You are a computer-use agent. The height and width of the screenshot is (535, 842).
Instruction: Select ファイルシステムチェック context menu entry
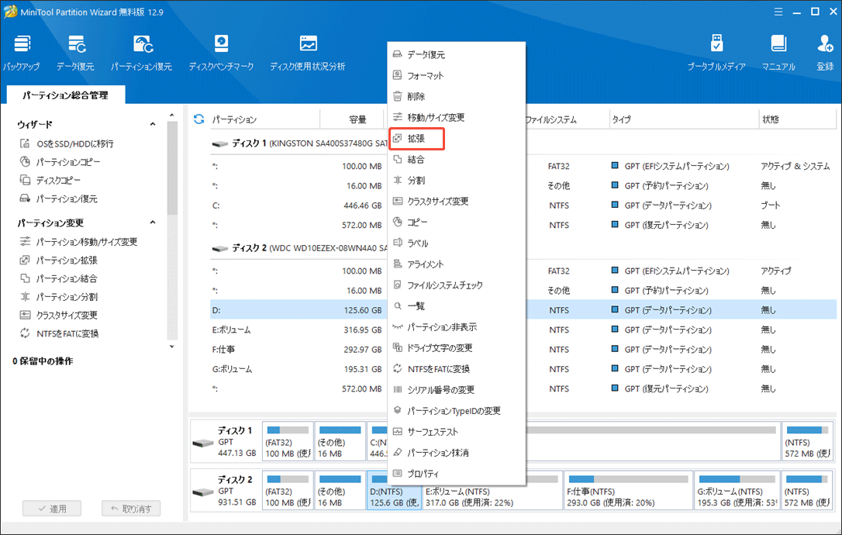[457, 285]
